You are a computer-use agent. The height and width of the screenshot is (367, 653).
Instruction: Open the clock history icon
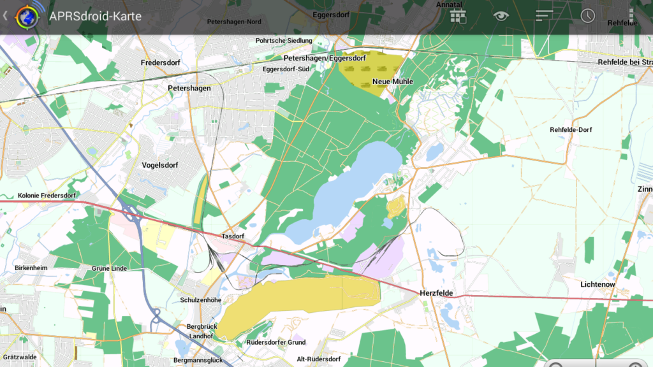click(x=587, y=16)
